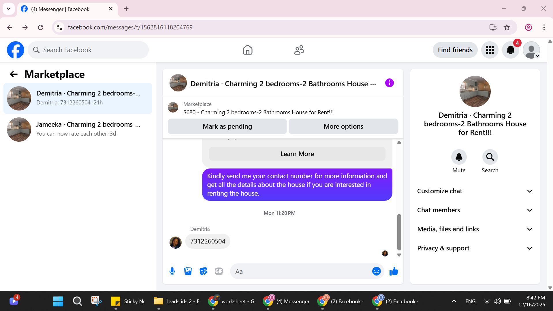Expand Customize chat section
Screen dimensions: 553x311
click(x=475, y=191)
